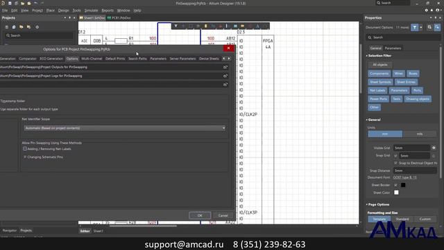Toggle Adding / Removing Net-Labels checkbox
The image size is (444, 250).
25,149
